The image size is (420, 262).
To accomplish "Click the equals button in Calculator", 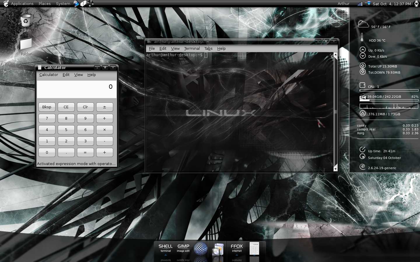I will point(85,152).
